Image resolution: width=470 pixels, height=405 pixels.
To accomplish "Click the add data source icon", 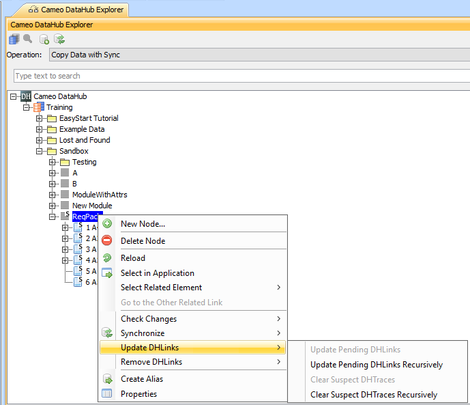I will (44, 40).
